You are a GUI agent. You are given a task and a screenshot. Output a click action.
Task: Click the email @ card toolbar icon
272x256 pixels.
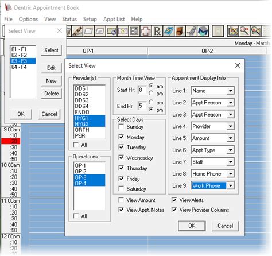(123, 31)
